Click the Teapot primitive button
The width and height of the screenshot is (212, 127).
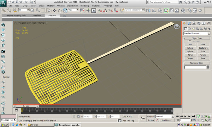coord(190,58)
